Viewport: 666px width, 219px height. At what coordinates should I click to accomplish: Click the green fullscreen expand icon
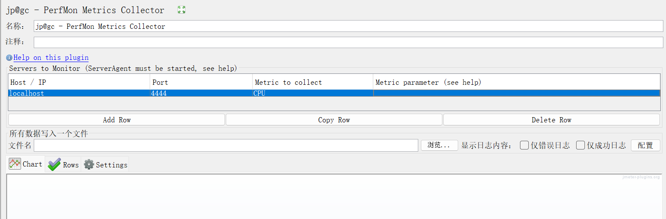pyautogui.click(x=182, y=10)
